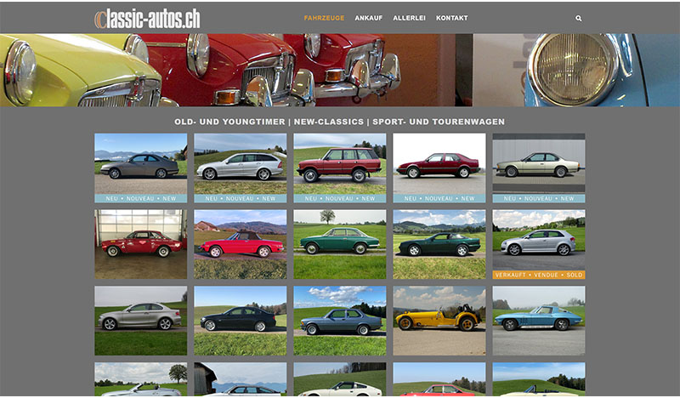Open the green classic coupe thumbnail
This screenshot has width=680, height=398.
coord(339,244)
